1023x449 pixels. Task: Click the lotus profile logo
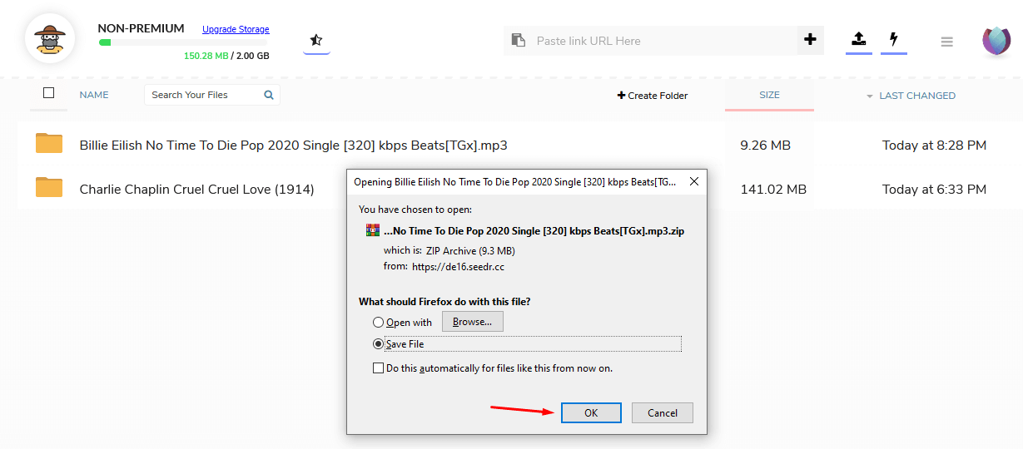coord(996,41)
